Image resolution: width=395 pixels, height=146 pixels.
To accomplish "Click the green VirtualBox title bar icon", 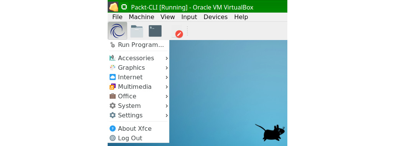I will [124, 6].
